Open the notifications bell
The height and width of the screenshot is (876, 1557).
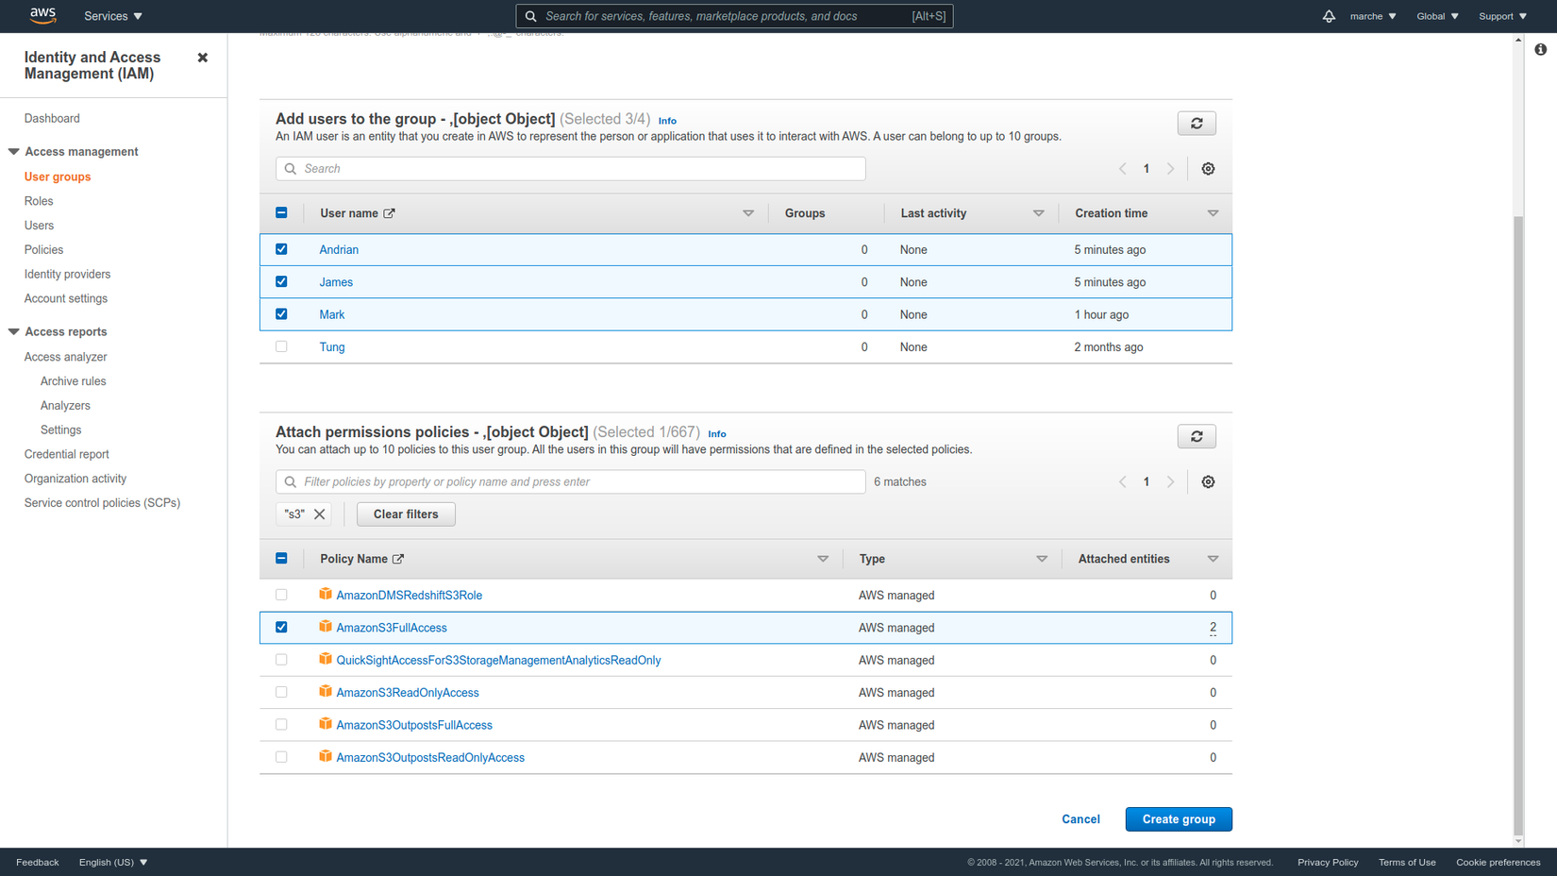coord(1328,16)
